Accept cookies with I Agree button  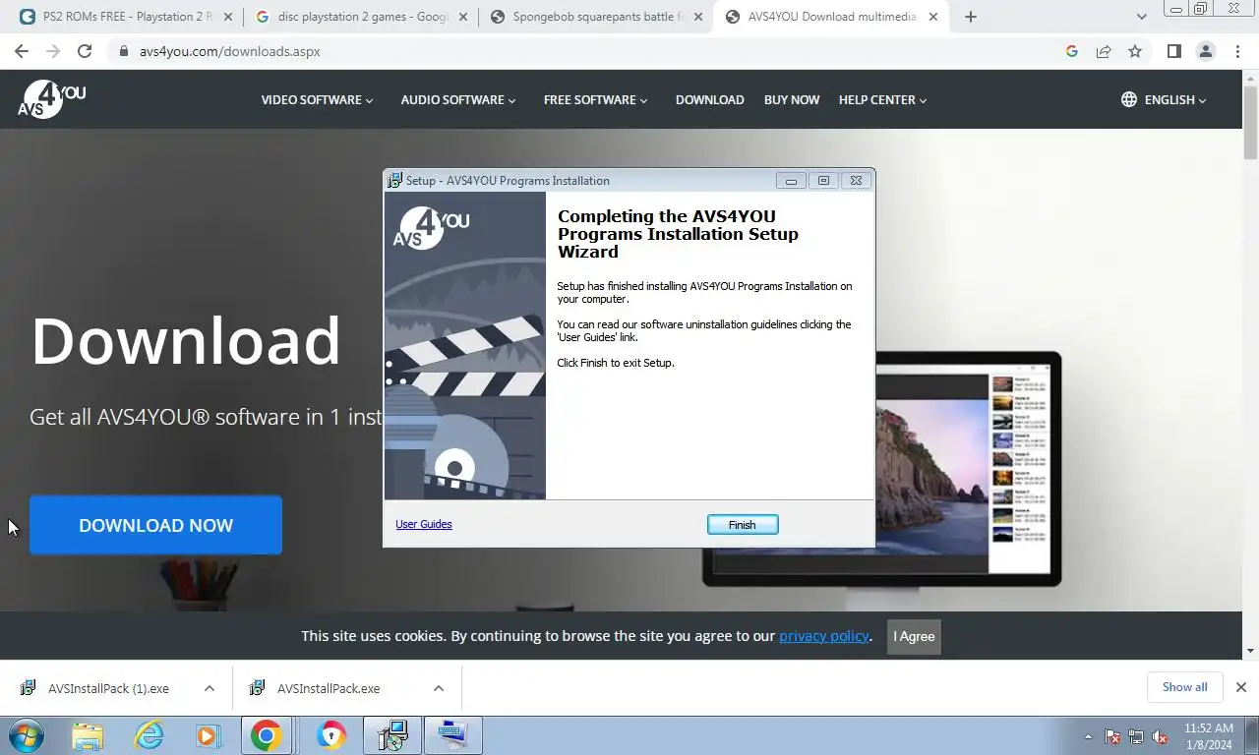point(914,636)
